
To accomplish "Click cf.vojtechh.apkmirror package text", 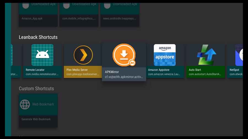I will point(124,77).
